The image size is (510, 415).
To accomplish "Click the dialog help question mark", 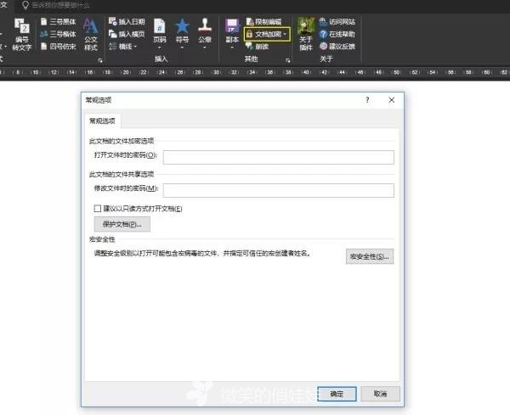I will (367, 100).
